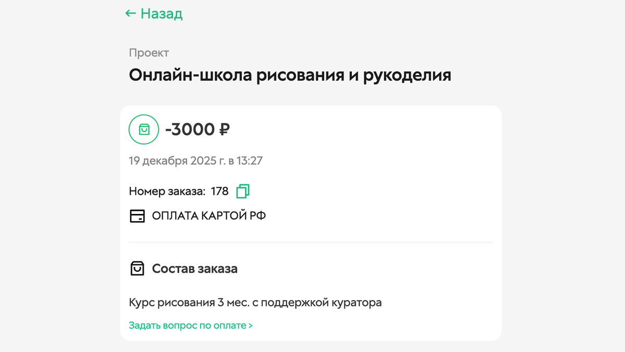Copy the order number using the duplicate icon
The image size is (625, 352).
pos(244,191)
